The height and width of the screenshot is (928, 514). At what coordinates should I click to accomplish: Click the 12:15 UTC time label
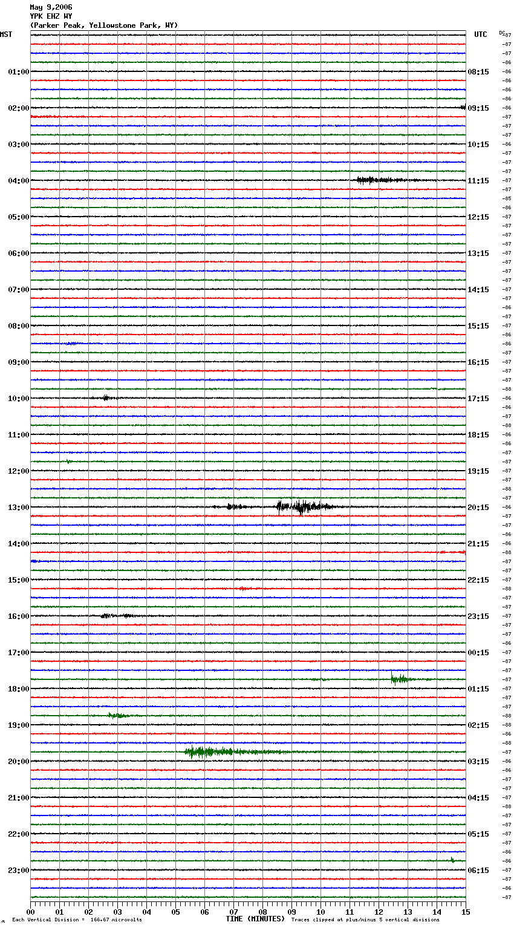(478, 217)
